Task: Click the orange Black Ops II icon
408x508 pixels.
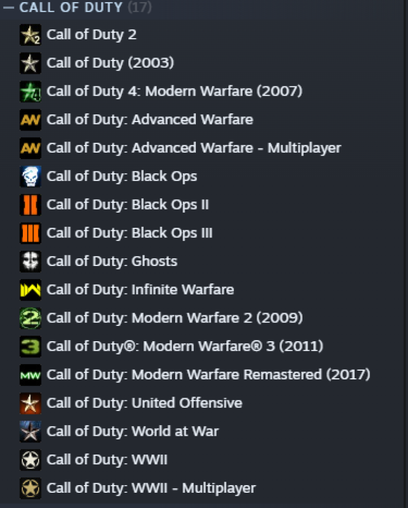Action: click(x=30, y=205)
